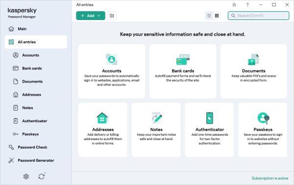Click the All entries grid icon
Viewport: 294px width, 185px height.
tap(11, 42)
